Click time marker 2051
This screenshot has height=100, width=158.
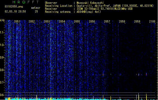[x=17, y=21]
